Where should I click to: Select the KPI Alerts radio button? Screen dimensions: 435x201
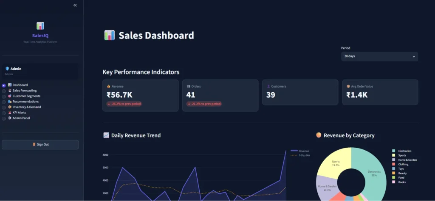pyautogui.click(x=3, y=113)
